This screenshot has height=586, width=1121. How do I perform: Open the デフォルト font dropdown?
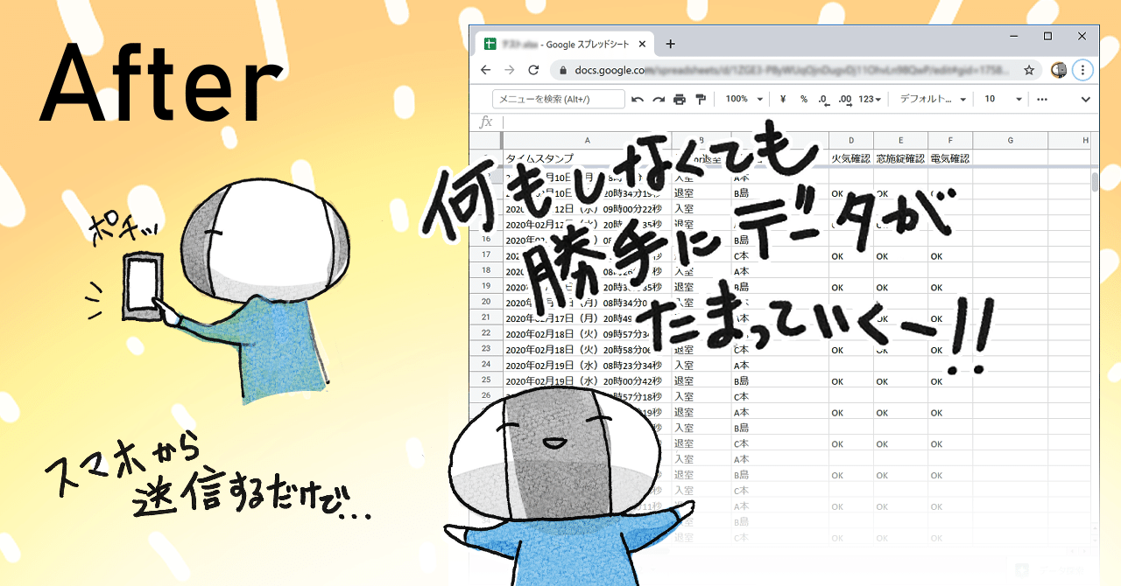[933, 100]
